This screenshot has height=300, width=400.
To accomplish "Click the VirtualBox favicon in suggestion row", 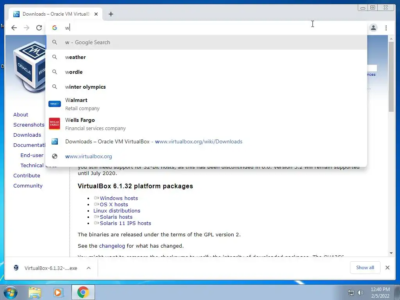I will pos(55,141).
